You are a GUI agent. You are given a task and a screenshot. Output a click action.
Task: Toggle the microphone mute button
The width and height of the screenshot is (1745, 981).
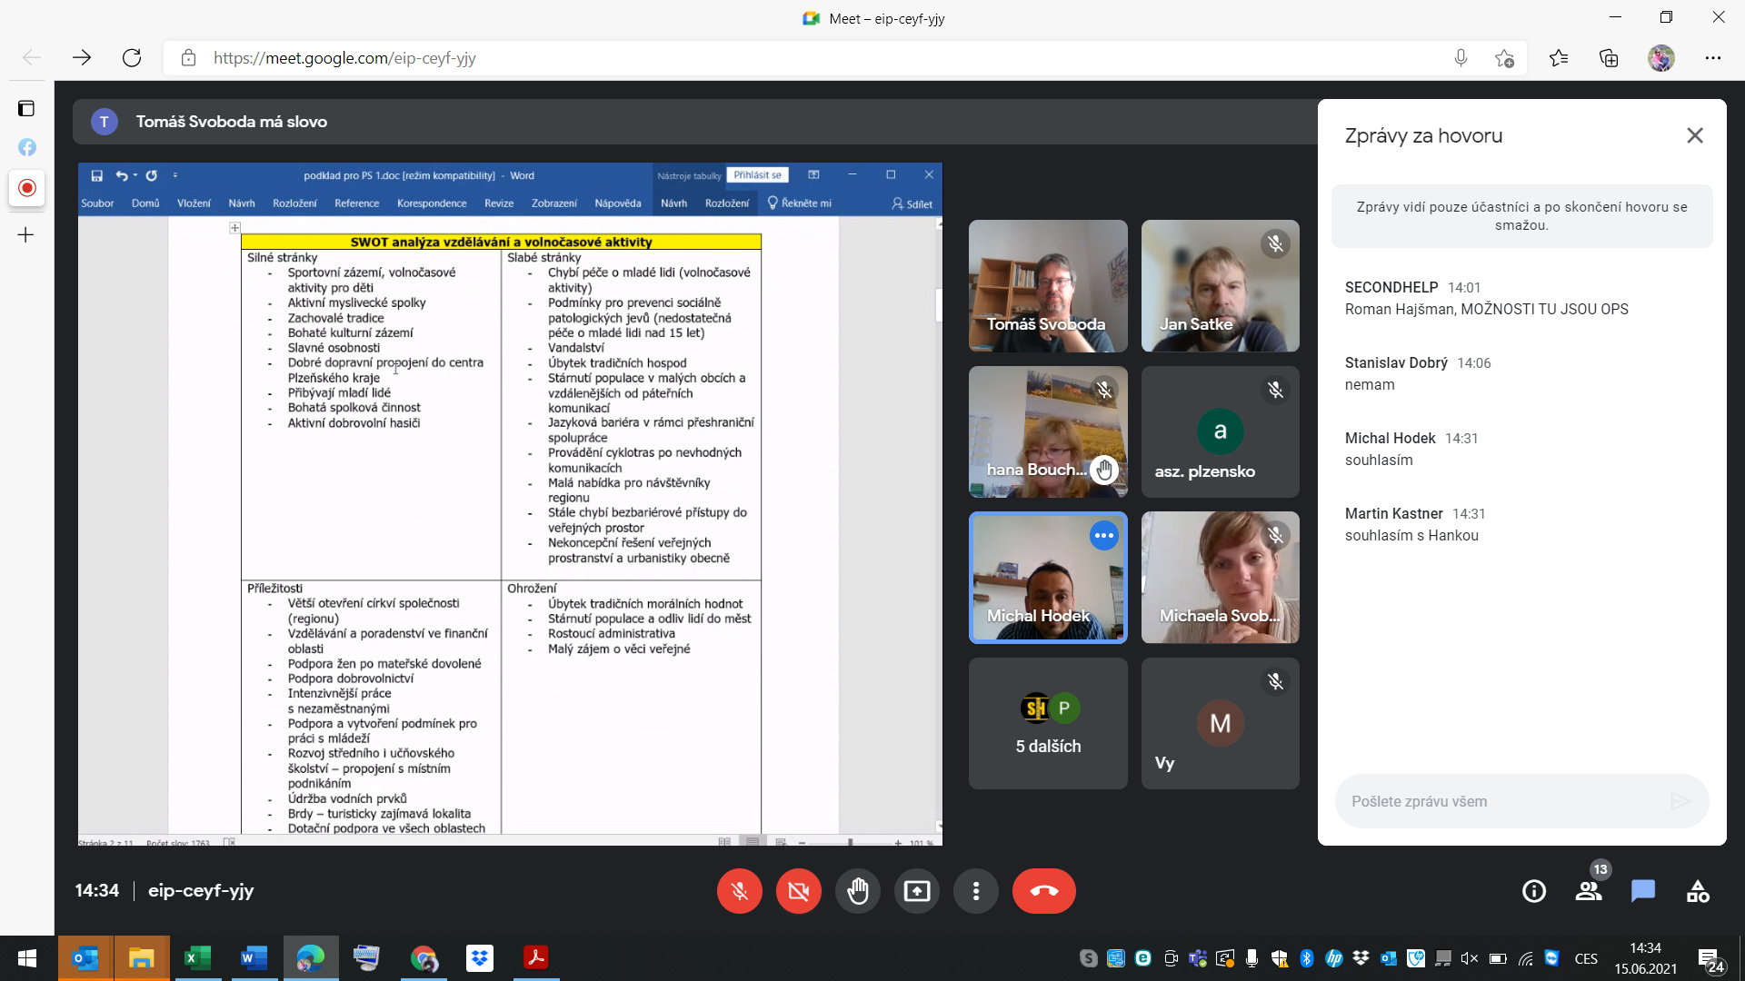(x=739, y=891)
